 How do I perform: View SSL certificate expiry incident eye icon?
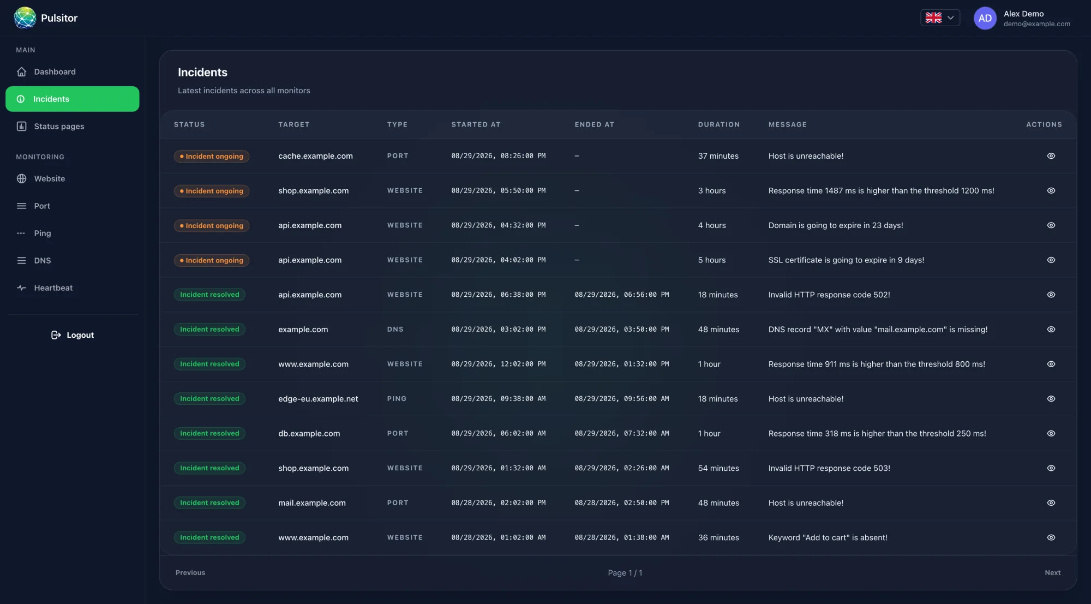pyautogui.click(x=1051, y=260)
